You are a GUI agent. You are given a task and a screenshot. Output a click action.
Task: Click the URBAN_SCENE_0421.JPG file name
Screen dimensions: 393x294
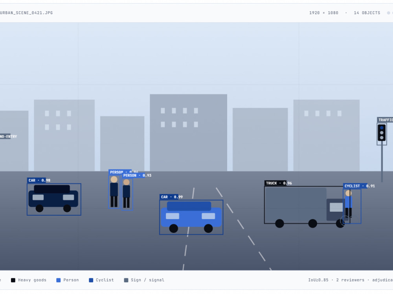pos(26,13)
